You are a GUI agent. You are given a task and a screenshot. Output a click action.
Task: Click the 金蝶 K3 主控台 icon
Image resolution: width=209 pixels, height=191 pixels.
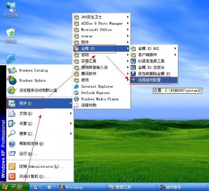(133, 67)
